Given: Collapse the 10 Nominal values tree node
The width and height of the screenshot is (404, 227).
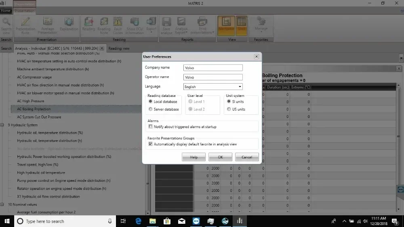Looking at the screenshot, I should [x=3, y=205].
